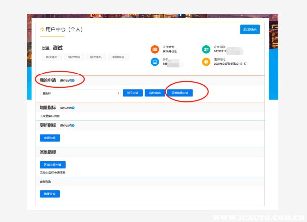Click the 申领指标 button under 更新指标
This screenshot has height=222, width=307.
click(x=50, y=138)
